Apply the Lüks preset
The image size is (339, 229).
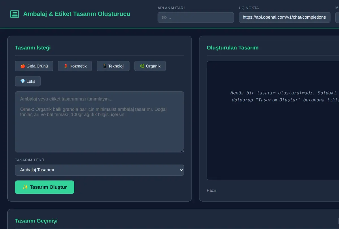pyautogui.click(x=28, y=81)
